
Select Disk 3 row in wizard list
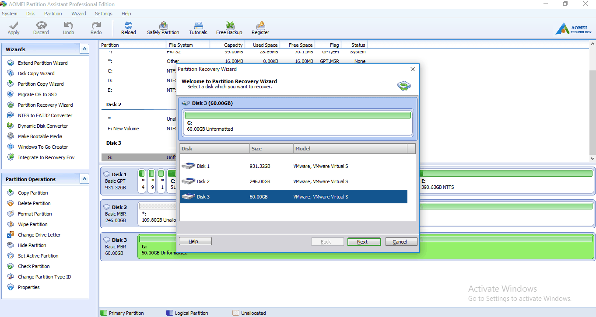294,197
